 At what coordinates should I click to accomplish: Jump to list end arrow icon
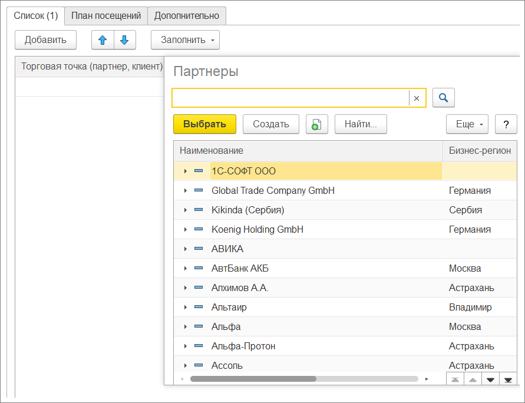pos(508,379)
